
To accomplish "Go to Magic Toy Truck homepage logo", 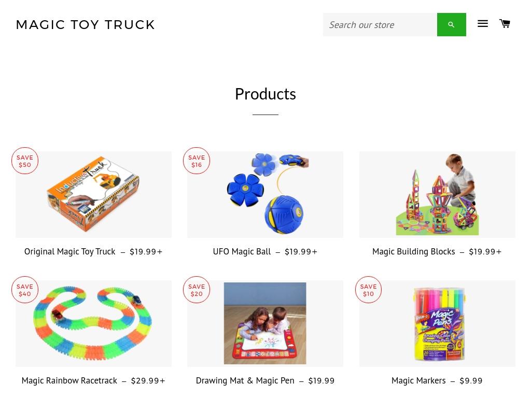I will [x=86, y=25].
